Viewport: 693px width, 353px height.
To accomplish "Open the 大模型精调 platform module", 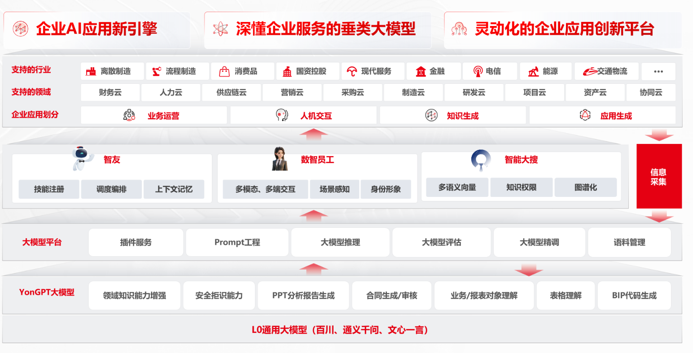I will (539, 242).
